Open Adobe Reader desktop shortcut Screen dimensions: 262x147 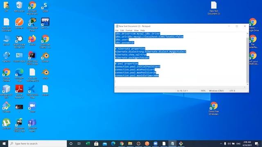(19, 91)
